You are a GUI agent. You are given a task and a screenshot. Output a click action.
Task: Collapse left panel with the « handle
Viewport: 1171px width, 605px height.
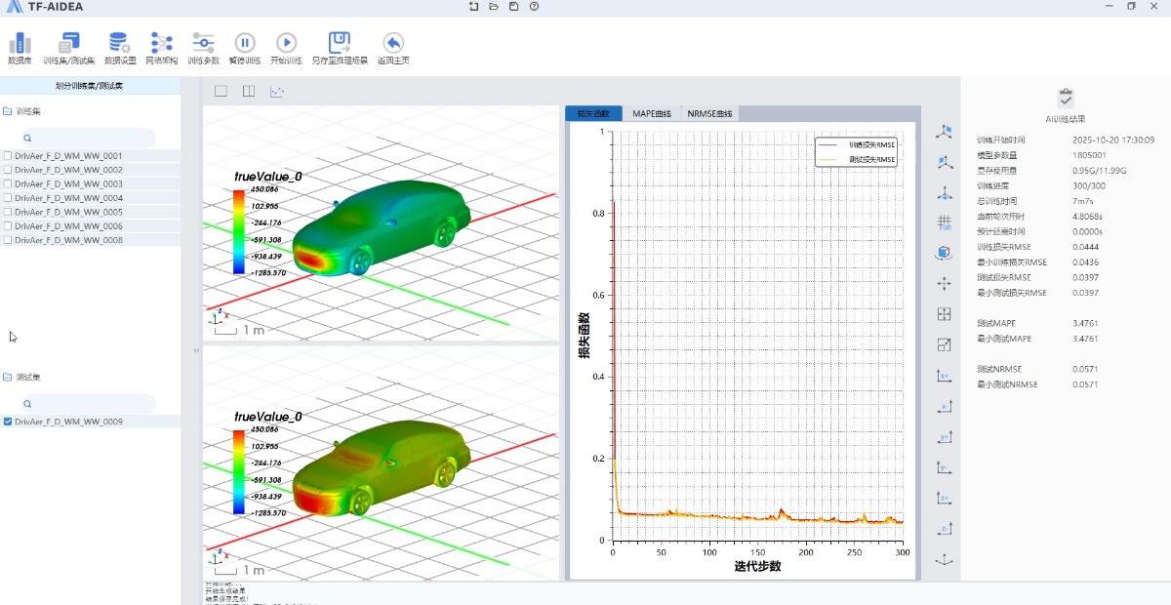(x=195, y=349)
